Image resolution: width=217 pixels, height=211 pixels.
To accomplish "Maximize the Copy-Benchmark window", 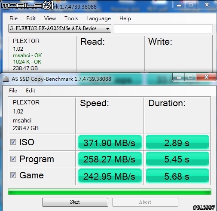I will click(190, 77).
